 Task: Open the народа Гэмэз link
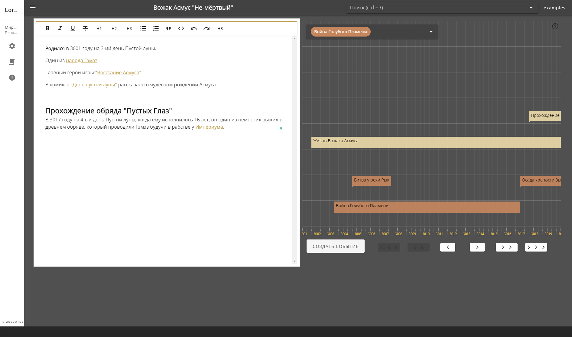[x=82, y=60]
